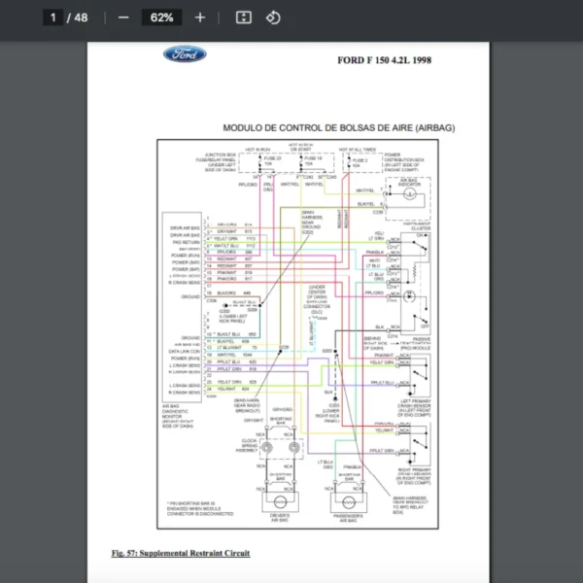This screenshot has height=583, width=583.
Task: Click the page number input field
Action: (52, 17)
